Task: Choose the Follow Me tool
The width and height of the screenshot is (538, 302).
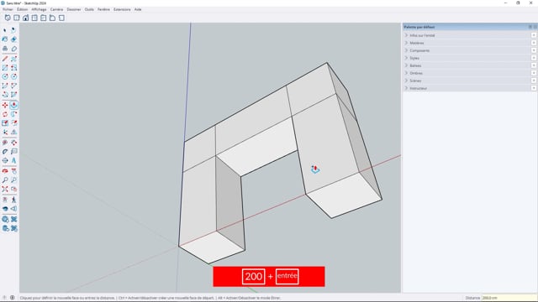Action: pyautogui.click(x=13, y=114)
